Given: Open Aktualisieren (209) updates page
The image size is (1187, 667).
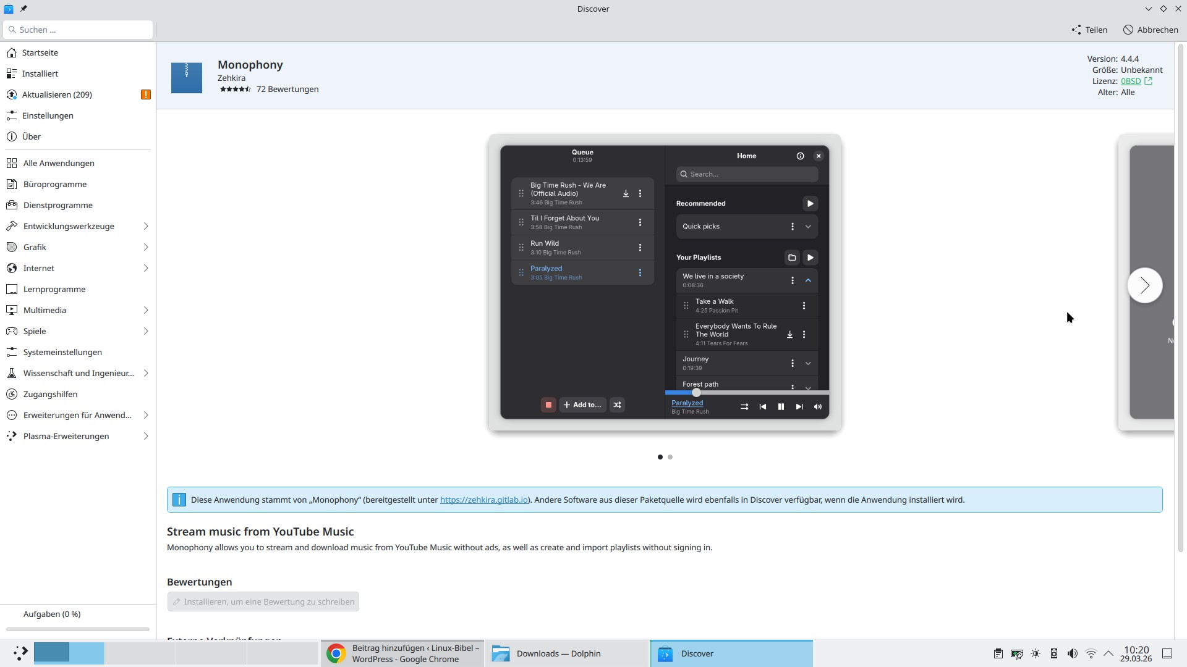Looking at the screenshot, I should coord(57,94).
